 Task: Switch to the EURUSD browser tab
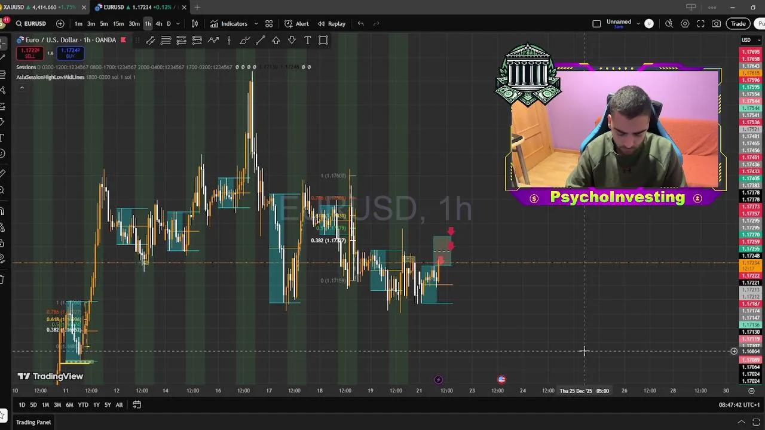click(x=136, y=7)
